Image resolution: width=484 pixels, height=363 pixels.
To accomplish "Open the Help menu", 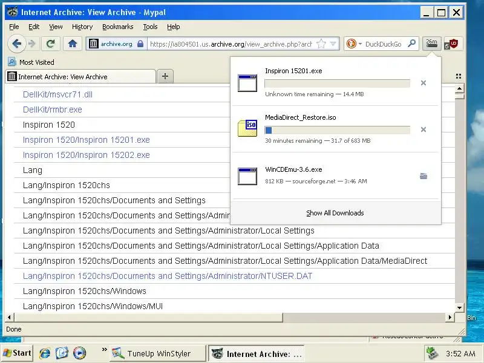I will [x=174, y=27].
